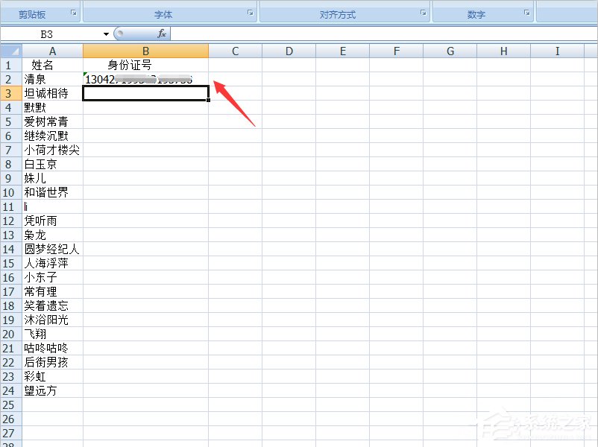Click cell B2 containing the ID number

[x=145, y=79]
